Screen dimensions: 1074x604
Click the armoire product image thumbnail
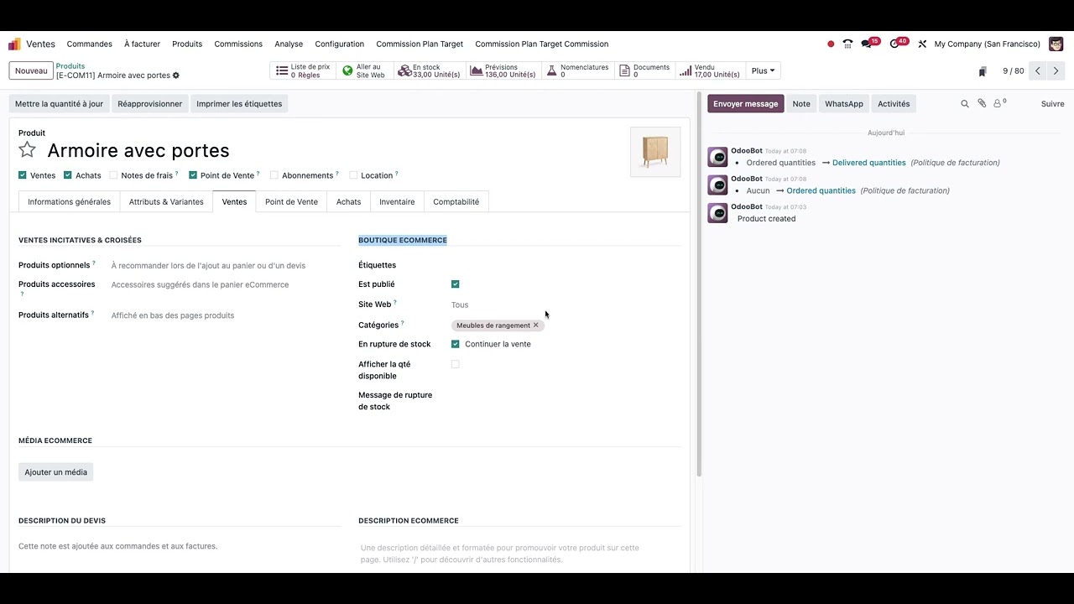[x=655, y=152]
